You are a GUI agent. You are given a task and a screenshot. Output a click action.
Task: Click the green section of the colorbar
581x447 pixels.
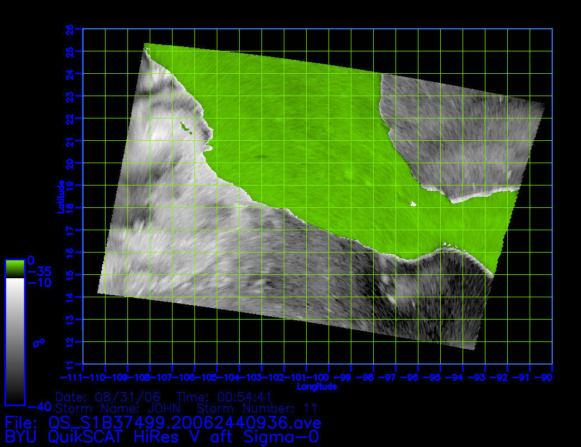(15, 269)
